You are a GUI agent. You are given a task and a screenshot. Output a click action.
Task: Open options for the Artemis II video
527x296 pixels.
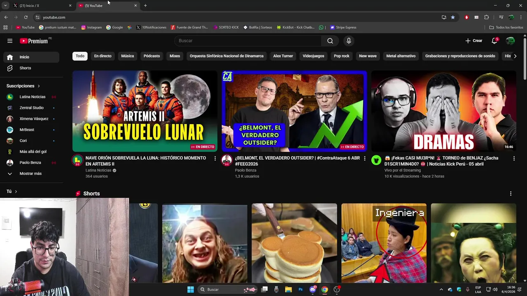pyautogui.click(x=215, y=158)
